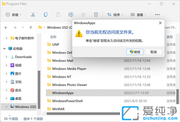Open the 新建 (New) dropdown
This screenshot has height=122, width=180.
[14, 15]
